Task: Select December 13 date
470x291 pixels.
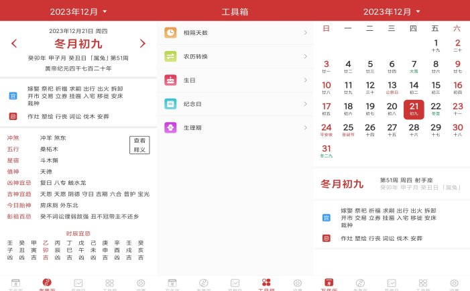Action: pos(392,88)
